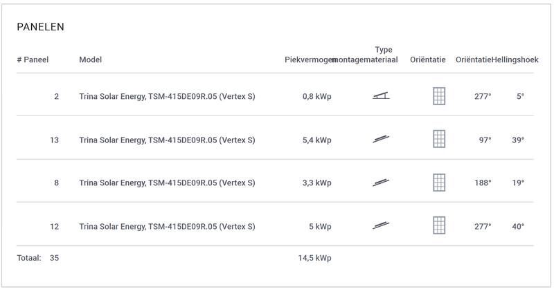Click the 14,5 kWp total value
The image size is (554, 289).
(314, 258)
